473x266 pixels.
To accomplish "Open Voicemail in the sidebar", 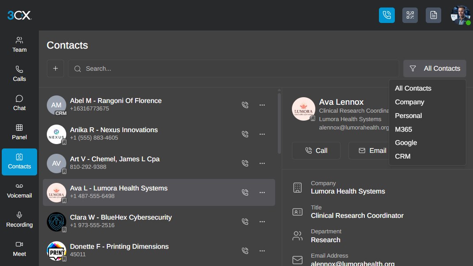I will coord(19,191).
